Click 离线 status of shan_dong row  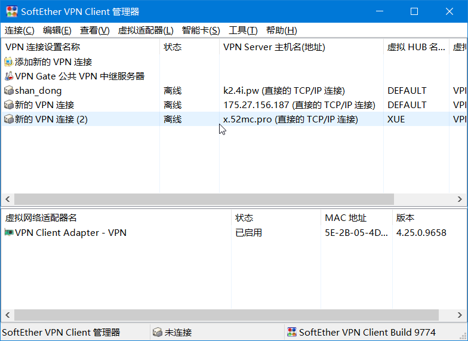coord(173,91)
